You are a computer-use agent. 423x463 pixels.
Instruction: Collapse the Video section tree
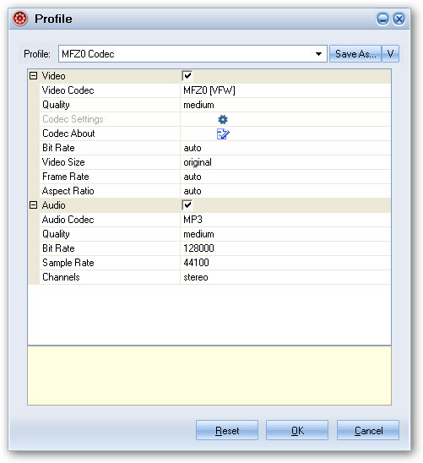tap(33, 76)
